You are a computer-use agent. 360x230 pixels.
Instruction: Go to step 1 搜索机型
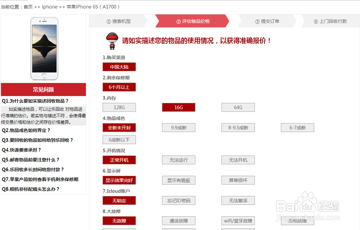(x=118, y=21)
